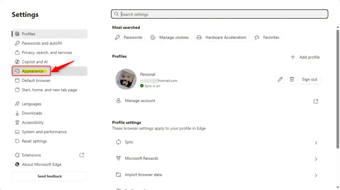Image resolution: width=340 pixels, height=190 pixels.
Task: Click the Reset settings icon in sidebar
Action: [17, 141]
